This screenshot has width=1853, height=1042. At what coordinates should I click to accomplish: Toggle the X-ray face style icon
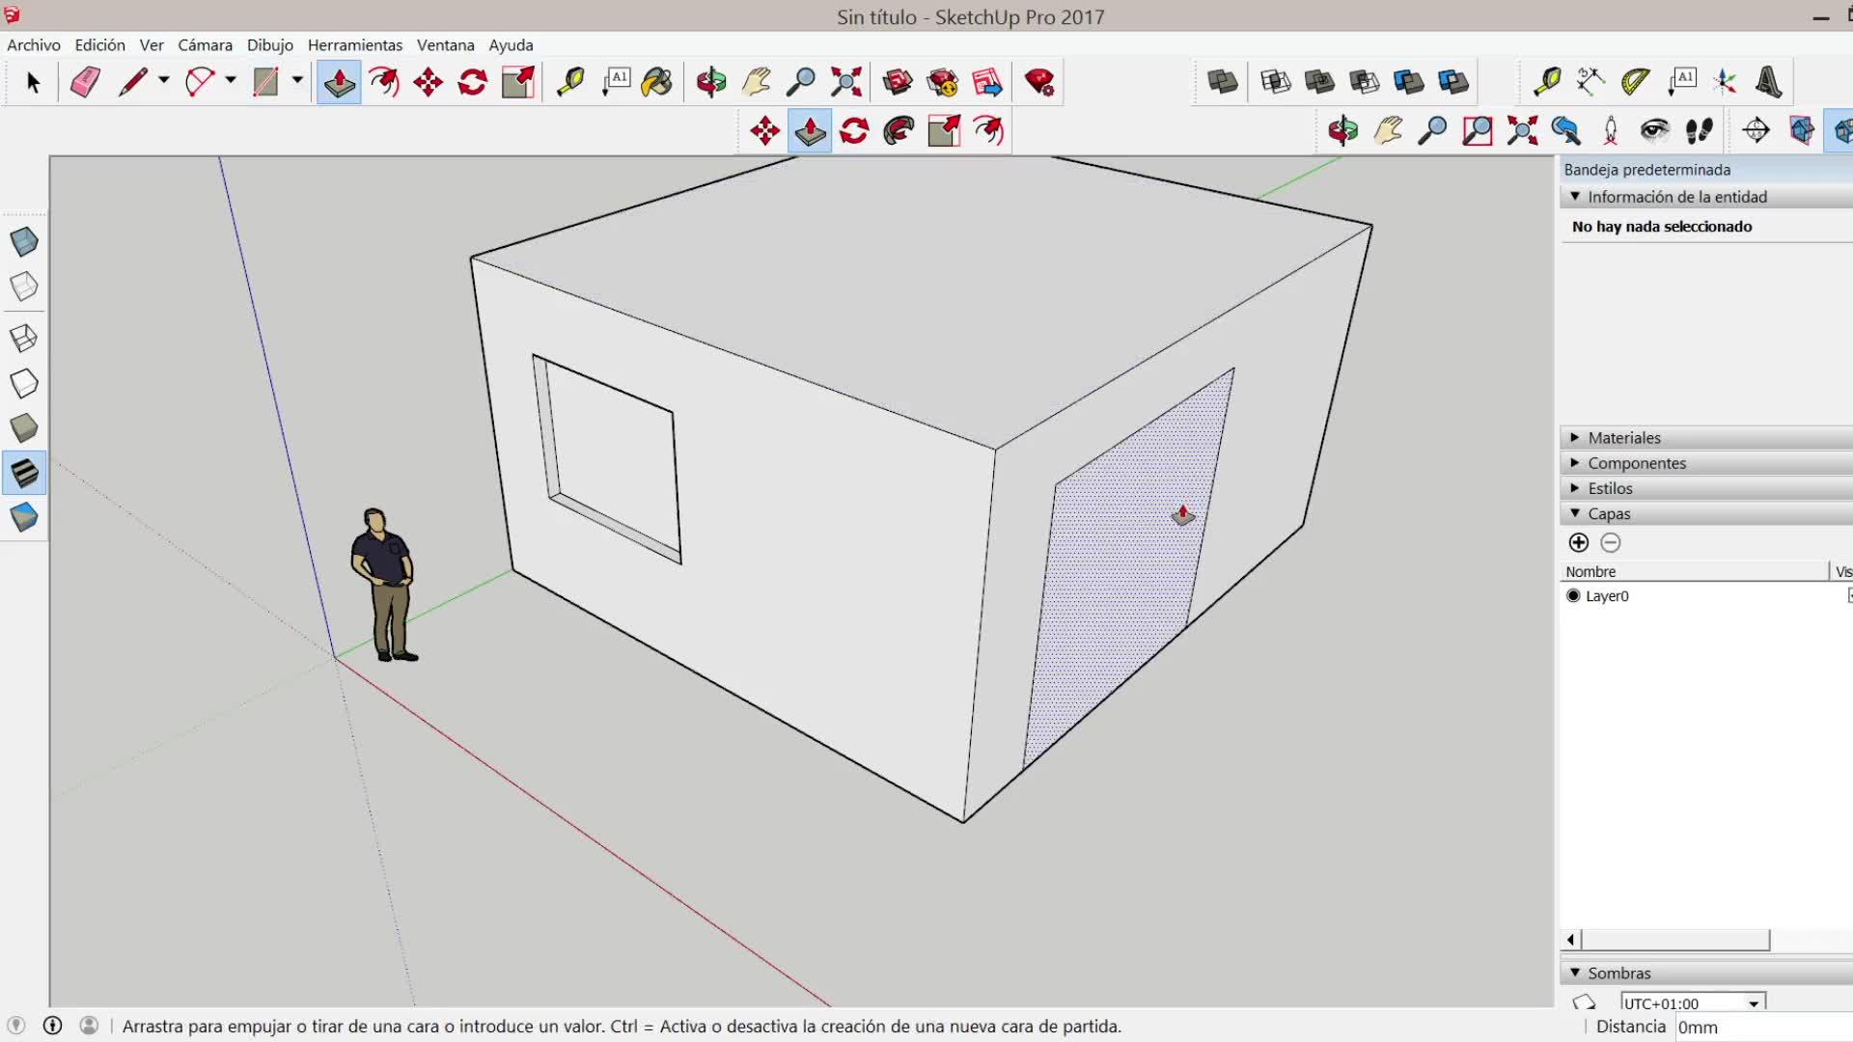(24, 241)
